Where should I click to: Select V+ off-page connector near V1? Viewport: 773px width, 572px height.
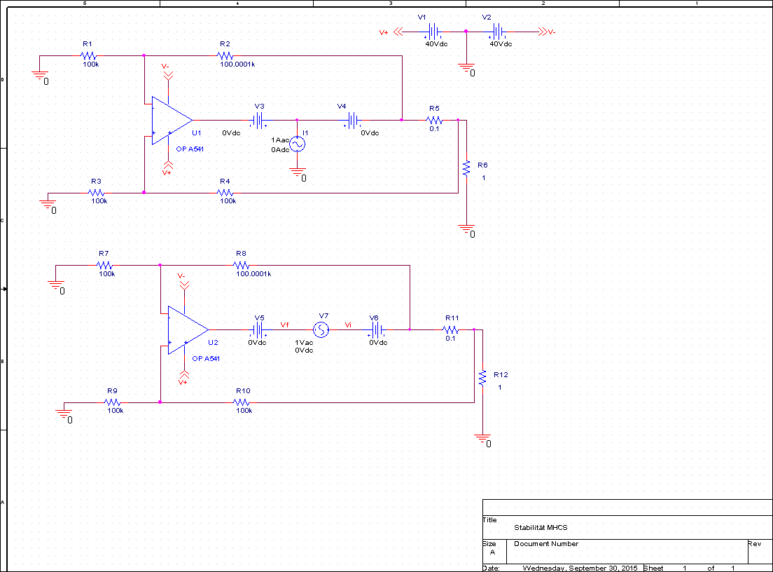398,32
